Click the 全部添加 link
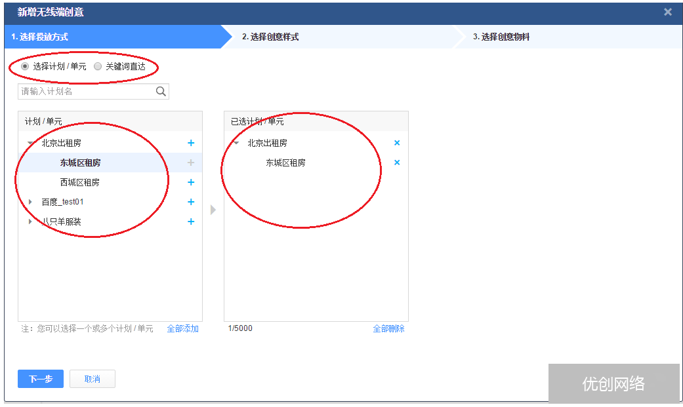The height and width of the screenshot is (407, 683). click(183, 328)
